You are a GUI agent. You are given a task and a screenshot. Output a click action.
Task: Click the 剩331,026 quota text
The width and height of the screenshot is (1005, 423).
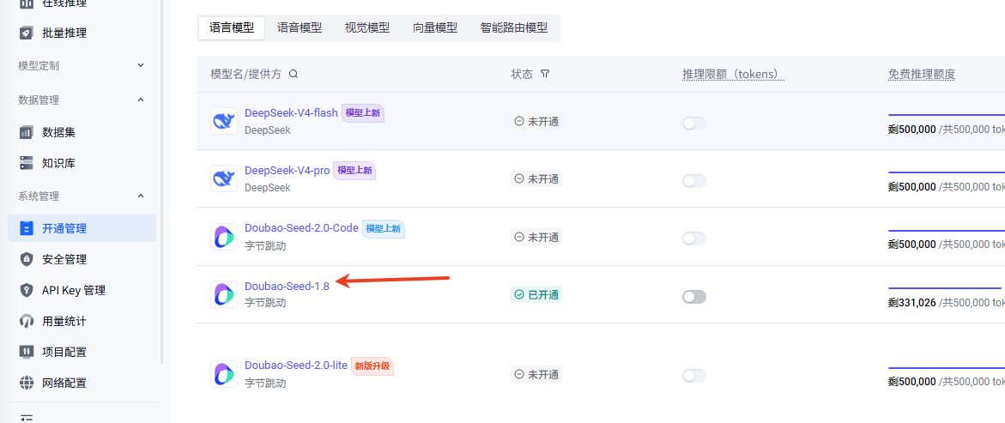pyautogui.click(x=912, y=302)
